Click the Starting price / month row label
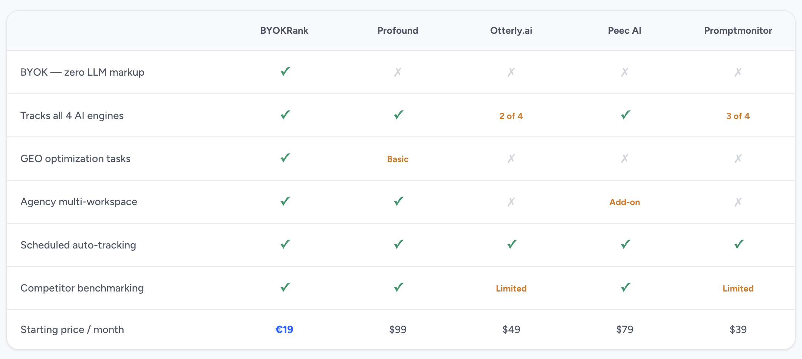The width and height of the screenshot is (802, 359). [x=72, y=329]
